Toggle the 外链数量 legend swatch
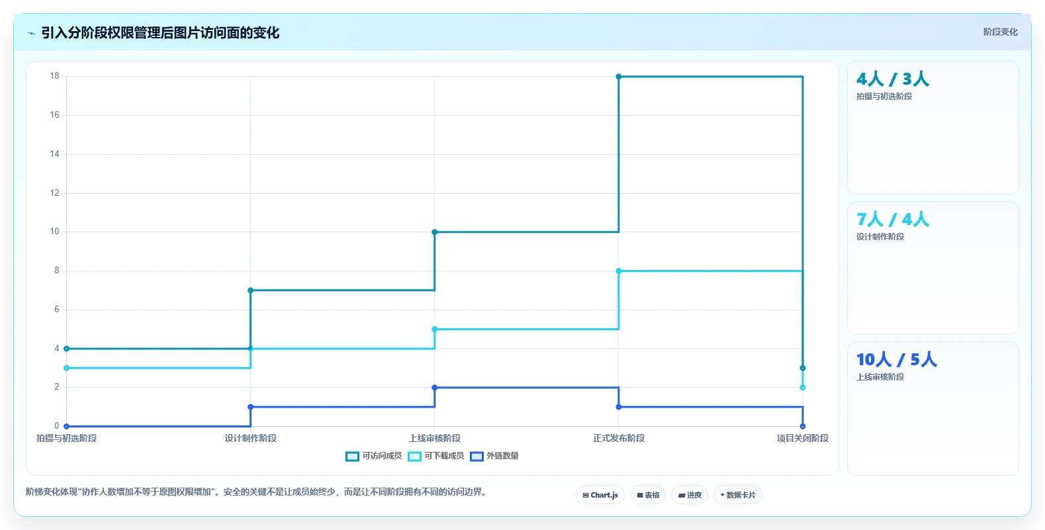 pos(477,456)
